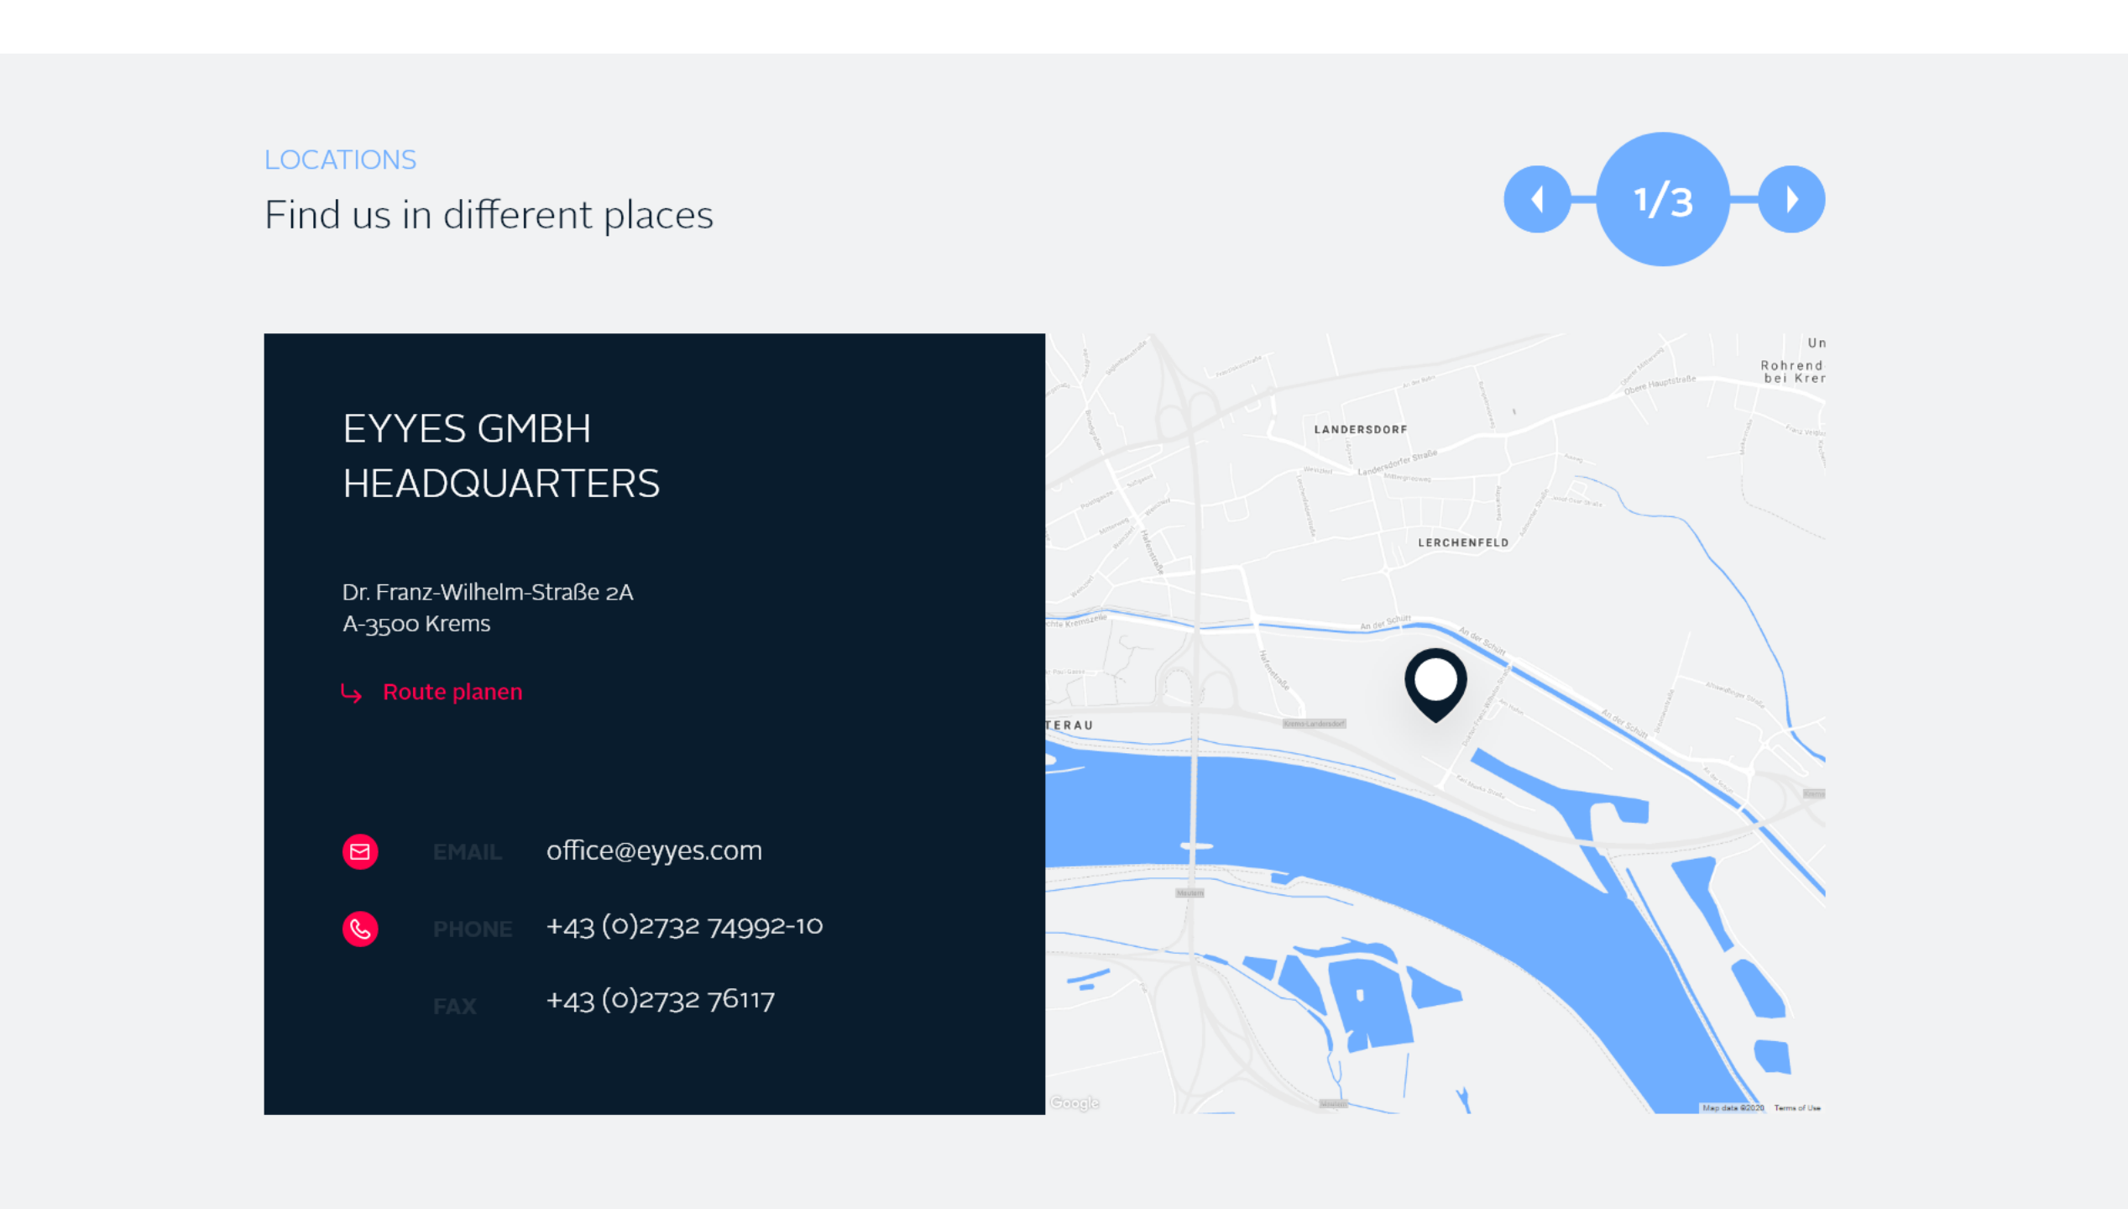The height and width of the screenshot is (1209, 2128).
Task: Click phone number +43 (0)2732 74992-10
Action: (x=684, y=925)
